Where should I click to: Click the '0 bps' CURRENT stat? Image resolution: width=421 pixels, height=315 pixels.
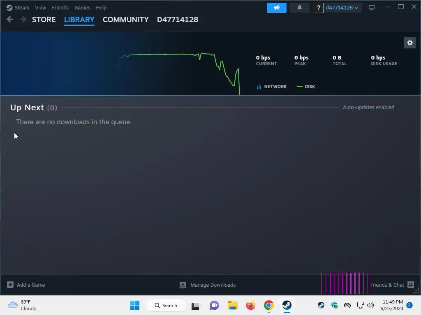click(266, 60)
